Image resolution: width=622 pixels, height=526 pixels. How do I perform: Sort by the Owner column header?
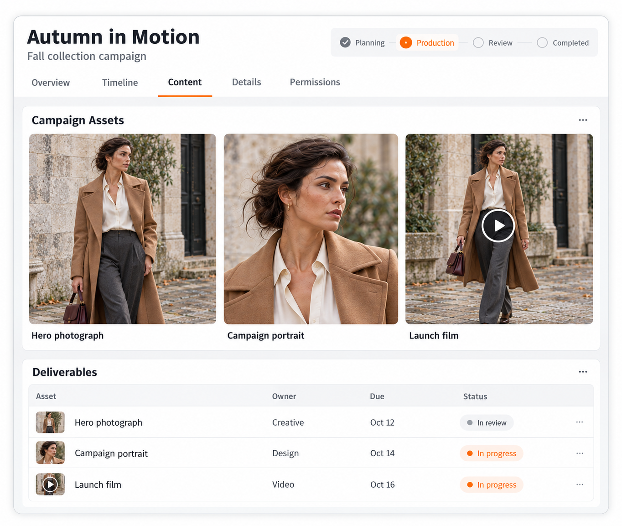(x=284, y=396)
